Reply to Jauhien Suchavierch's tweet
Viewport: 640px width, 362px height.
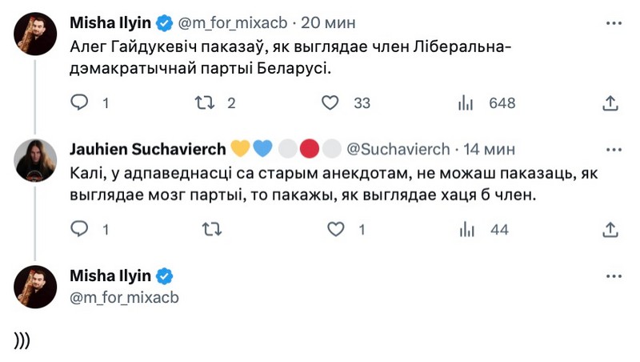[x=80, y=230]
